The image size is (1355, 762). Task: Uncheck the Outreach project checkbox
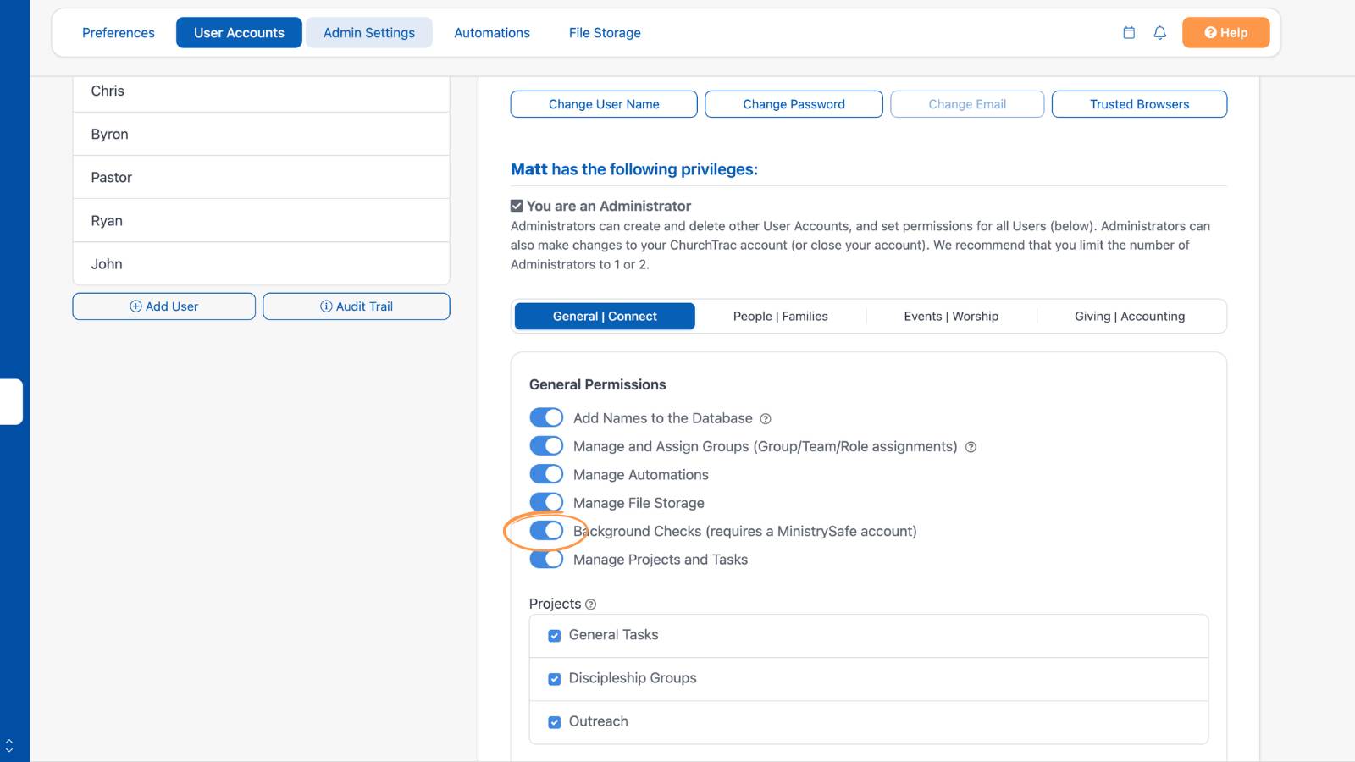(x=555, y=722)
